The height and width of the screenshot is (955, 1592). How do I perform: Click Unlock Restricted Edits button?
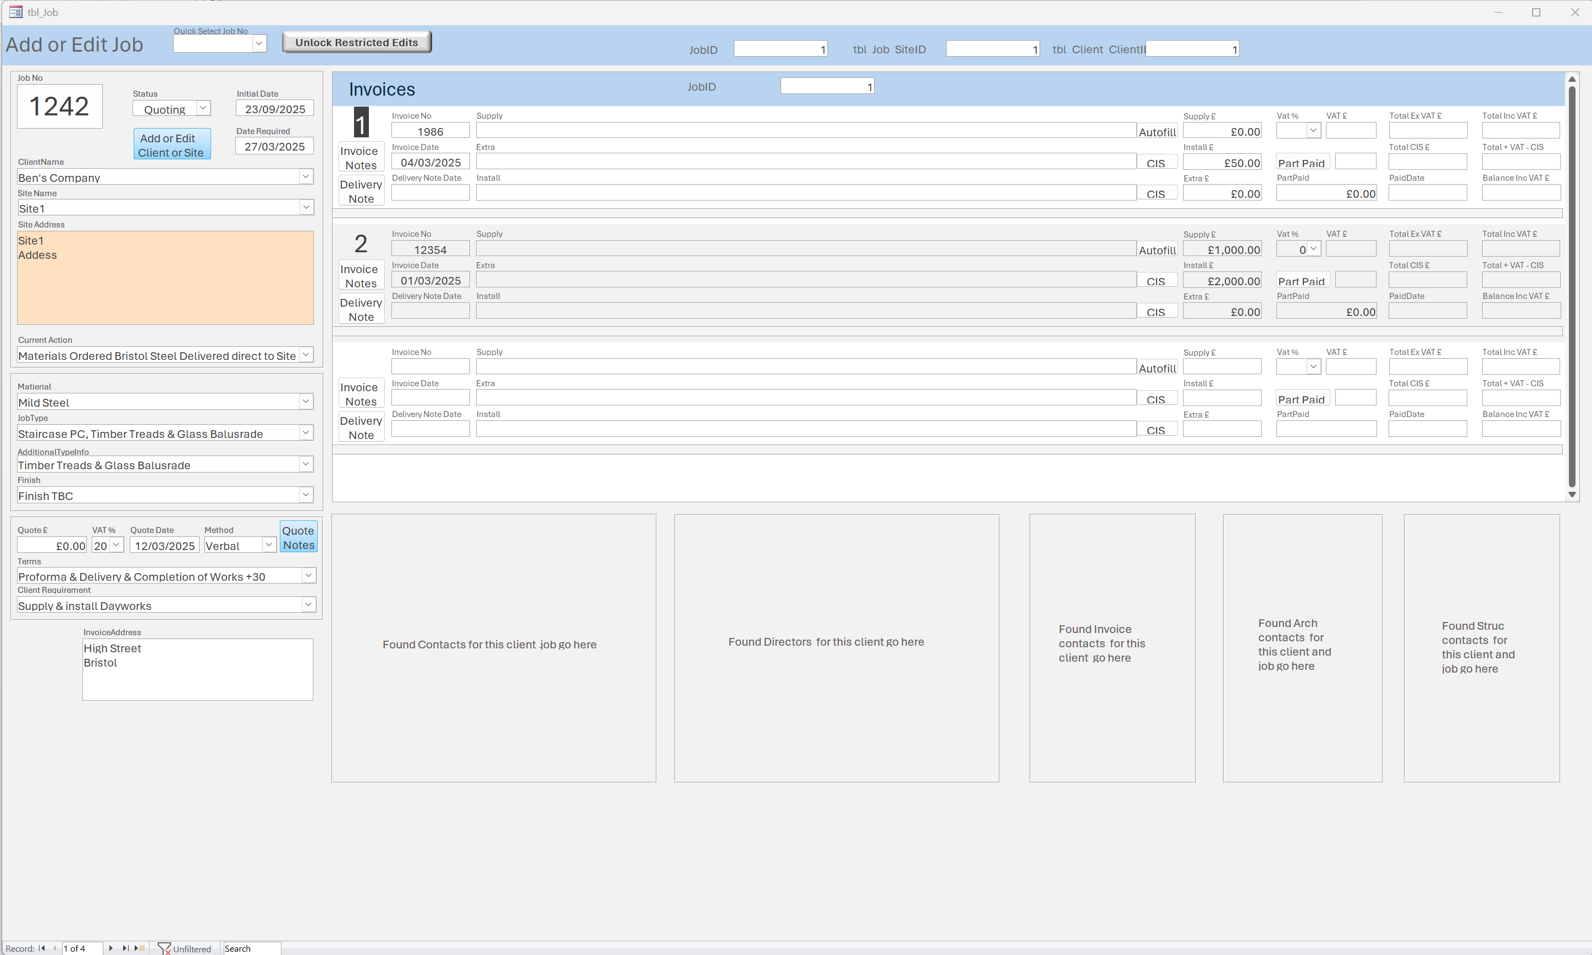point(357,42)
